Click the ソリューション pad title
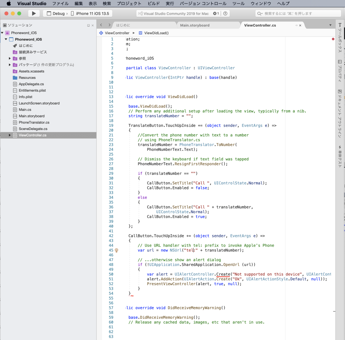The width and height of the screenshot is (345, 340). coord(20,25)
